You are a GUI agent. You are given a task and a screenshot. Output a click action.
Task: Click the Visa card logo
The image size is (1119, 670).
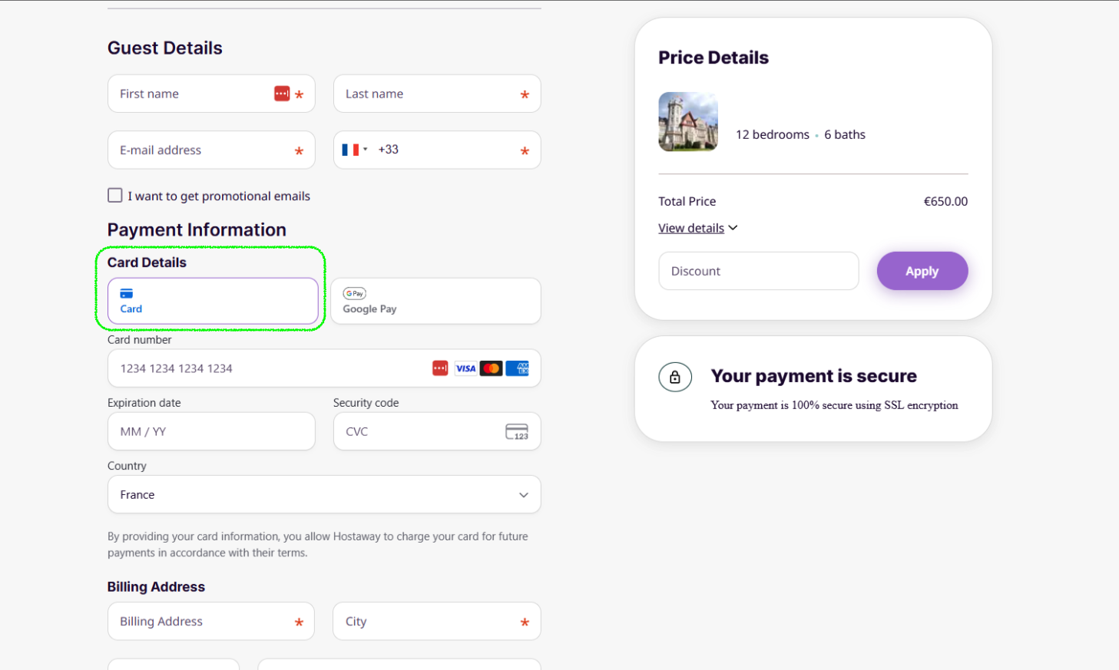tap(465, 368)
